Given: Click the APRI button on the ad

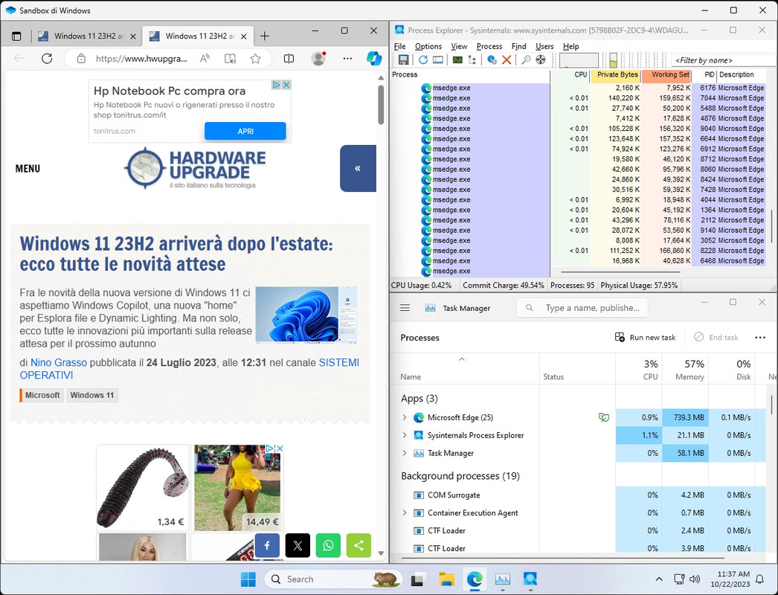Looking at the screenshot, I should [245, 131].
